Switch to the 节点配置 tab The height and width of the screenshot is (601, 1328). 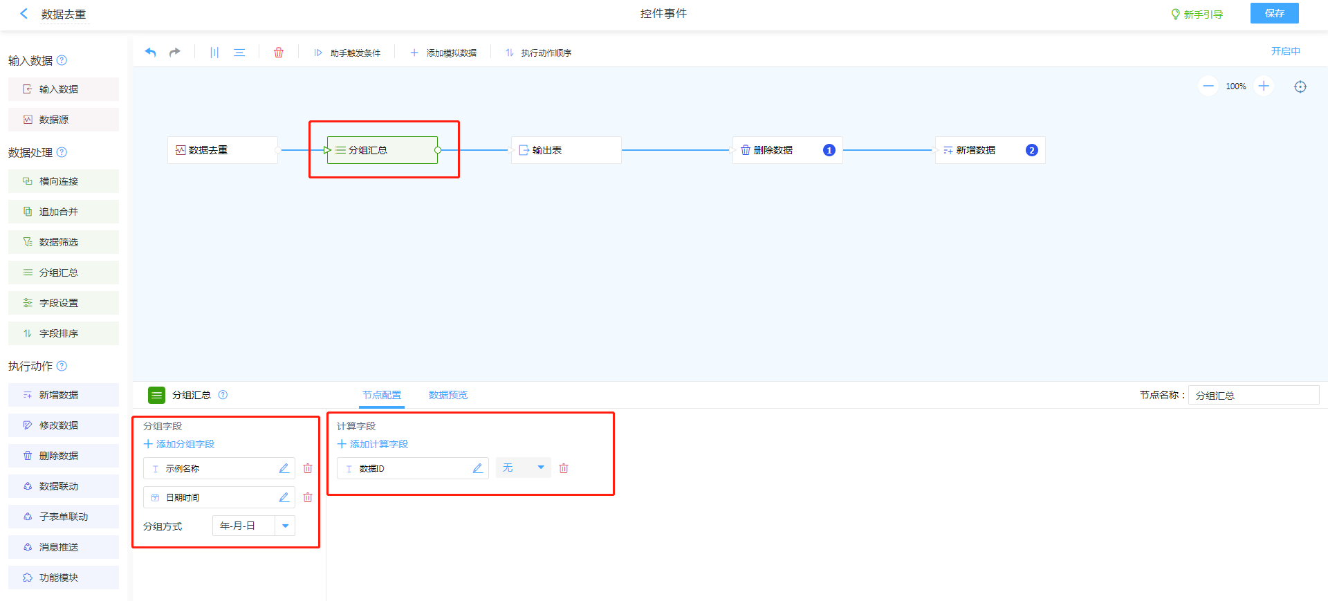coord(382,395)
